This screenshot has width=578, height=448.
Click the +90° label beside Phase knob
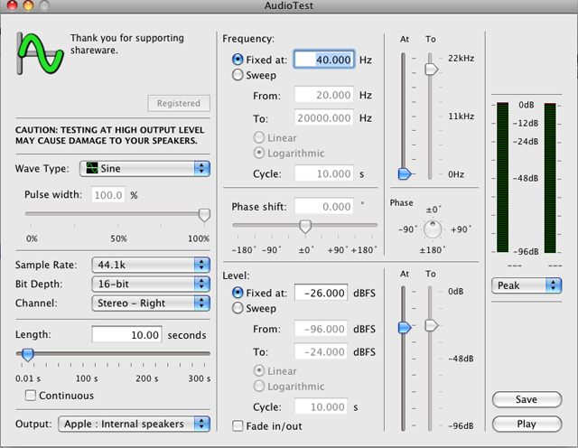coord(461,229)
